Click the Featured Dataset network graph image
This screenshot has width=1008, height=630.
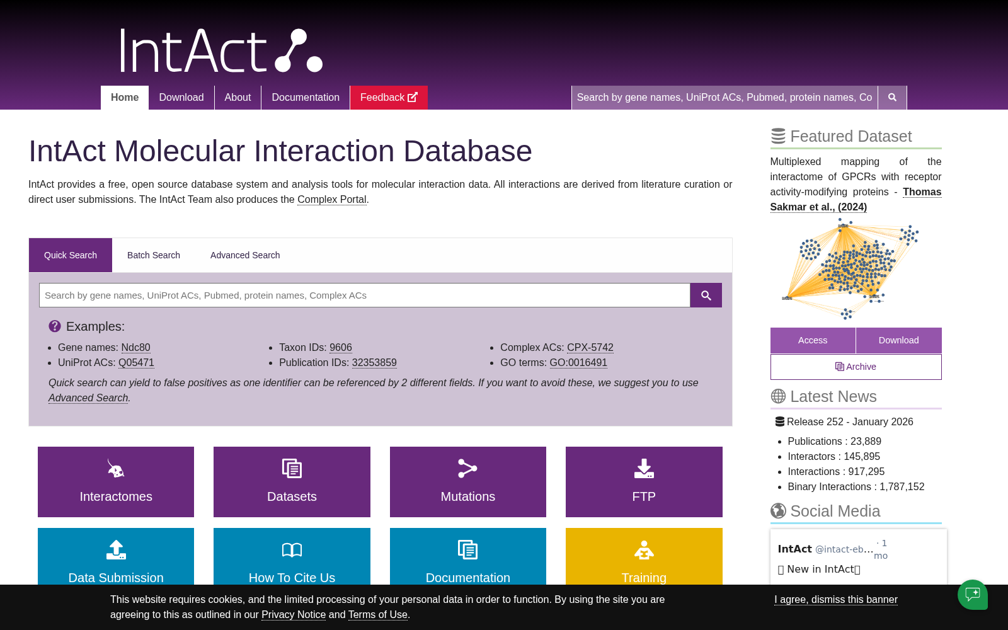(850, 269)
